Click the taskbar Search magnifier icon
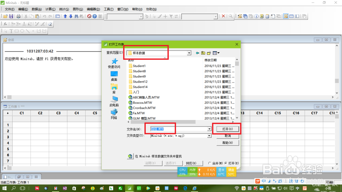The image size is (342, 192). click(14, 188)
